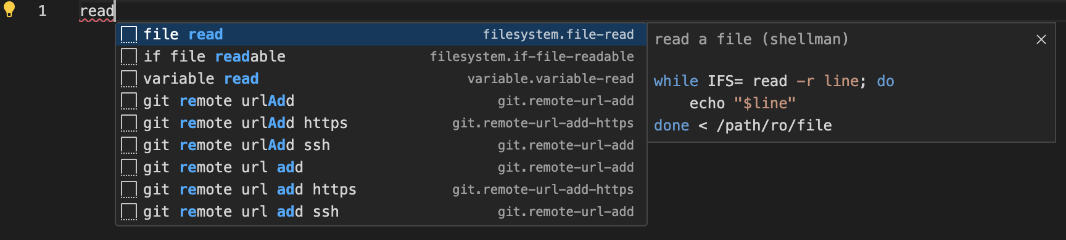1066x240 pixels.
Task: Click snippet icon beside 'git remote urlAdd ssh'
Action: point(128,145)
